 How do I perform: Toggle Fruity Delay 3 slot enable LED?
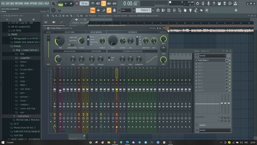click(230, 60)
